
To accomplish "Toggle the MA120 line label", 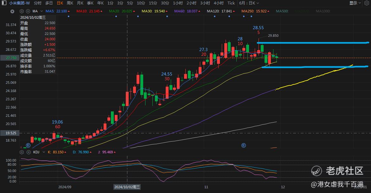I will tap(221, 11).
